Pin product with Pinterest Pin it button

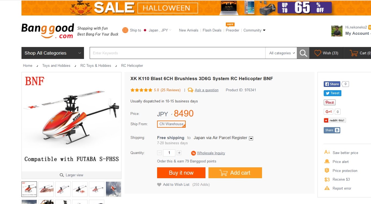pyautogui.click(x=329, y=102)
